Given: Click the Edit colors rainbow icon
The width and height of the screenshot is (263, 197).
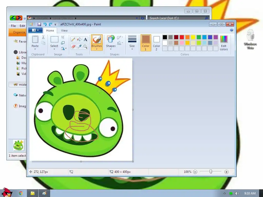Looking at the screenshot, I should pyautogui.click(x=224, y=39).
